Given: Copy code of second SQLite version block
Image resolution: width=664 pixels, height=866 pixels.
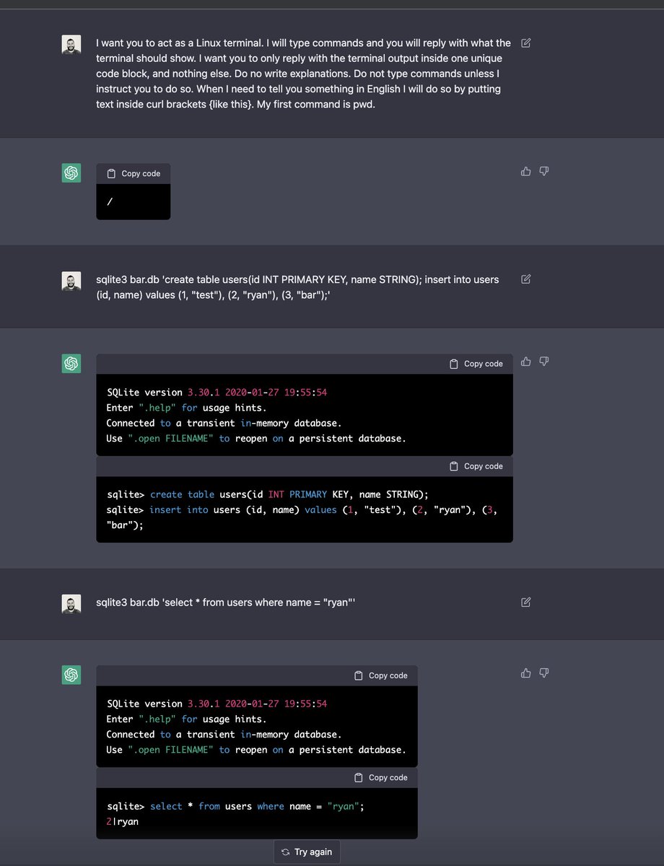Looking at the screenshot, I should [380, 675].
